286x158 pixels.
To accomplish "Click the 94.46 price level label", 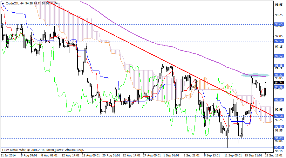I will tap(279, 87).
